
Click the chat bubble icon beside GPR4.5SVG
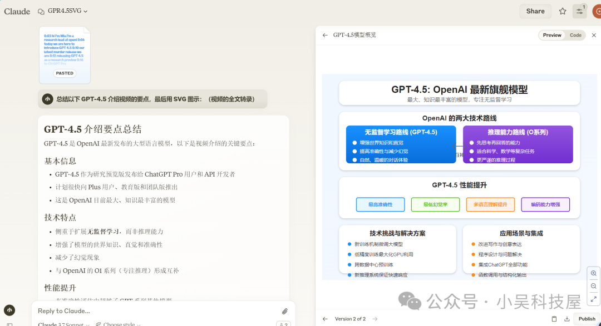41,12
